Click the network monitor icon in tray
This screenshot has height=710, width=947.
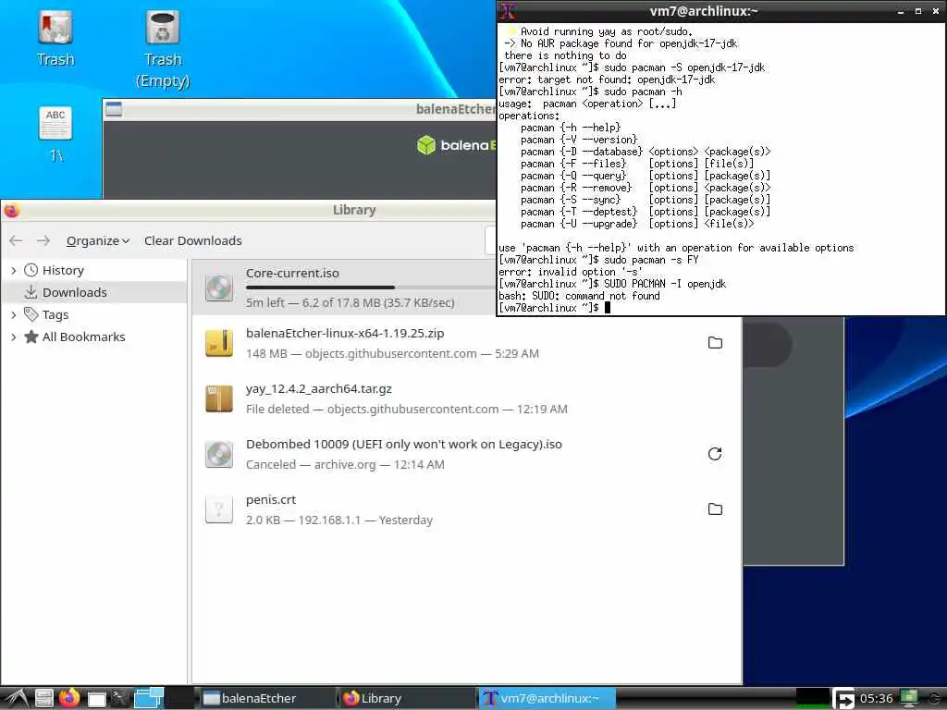click(908, 698)
